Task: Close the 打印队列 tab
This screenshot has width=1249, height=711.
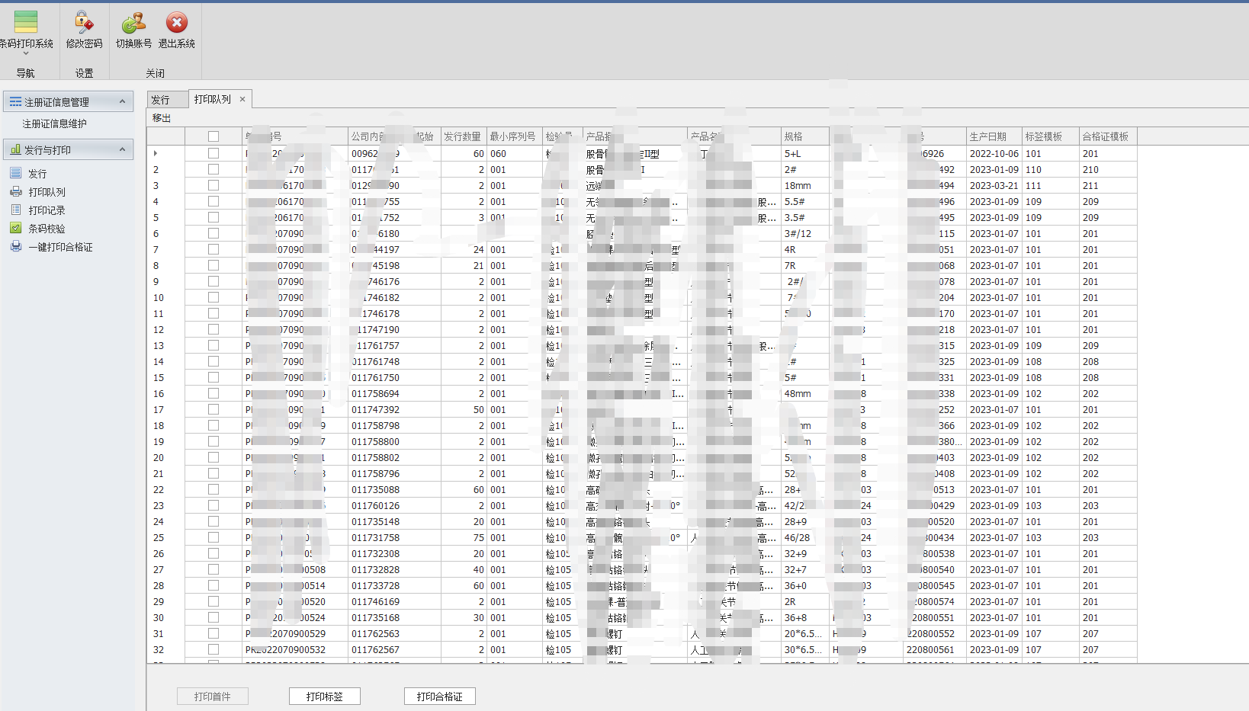Action: tap(242, 99)
